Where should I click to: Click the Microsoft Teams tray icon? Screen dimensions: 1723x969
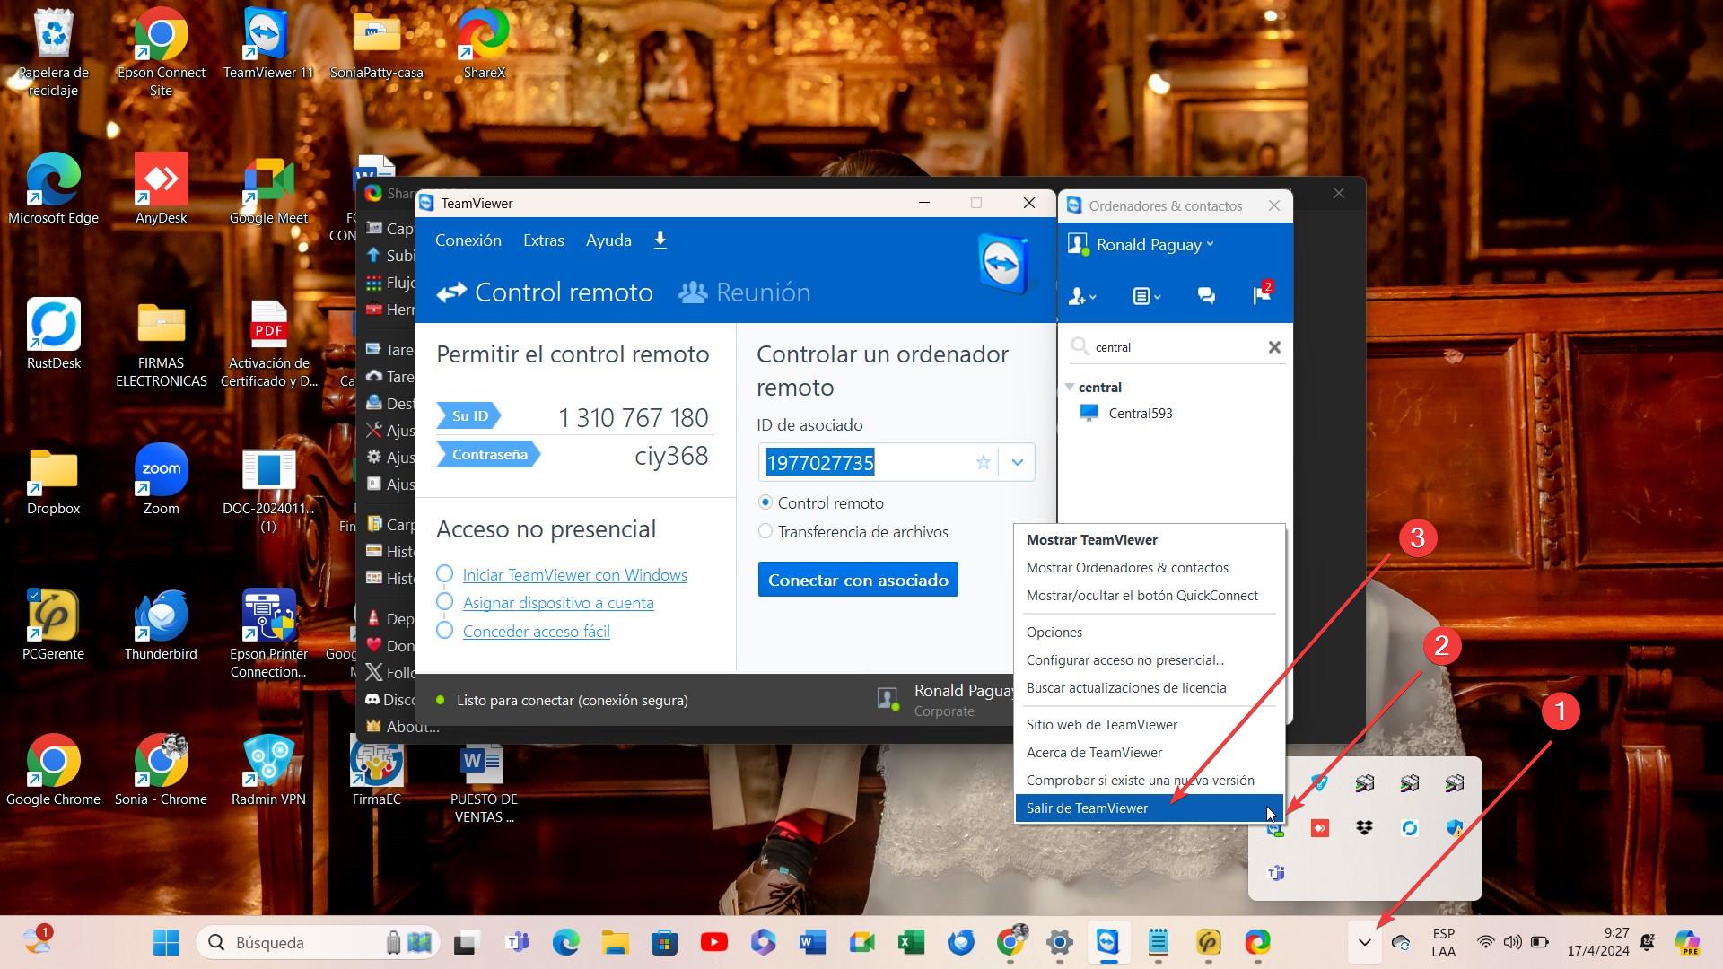(1274, 872)
